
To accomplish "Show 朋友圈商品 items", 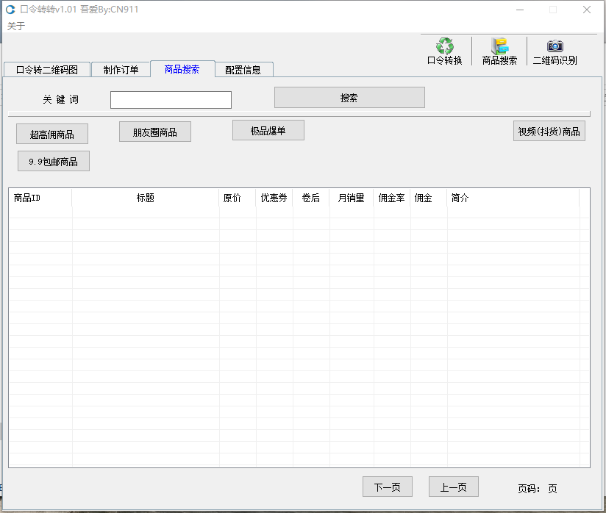I will tap(155, 132).
